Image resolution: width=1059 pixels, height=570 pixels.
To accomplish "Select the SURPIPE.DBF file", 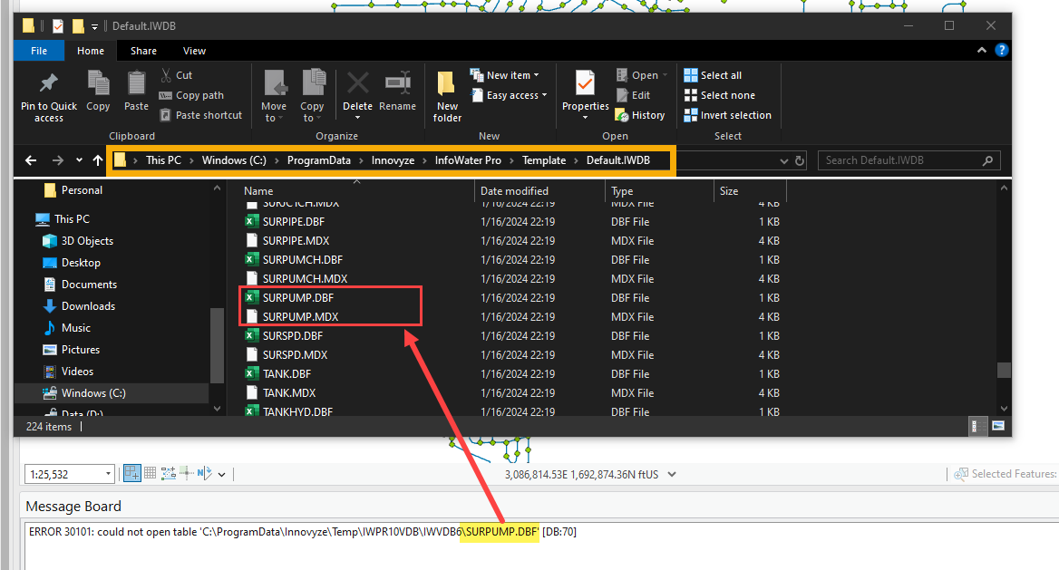I will [293, 221].
